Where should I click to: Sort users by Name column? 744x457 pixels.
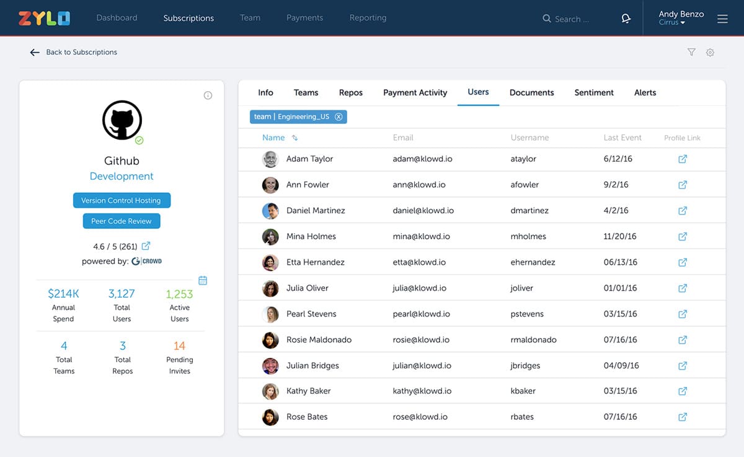point(280,138)
